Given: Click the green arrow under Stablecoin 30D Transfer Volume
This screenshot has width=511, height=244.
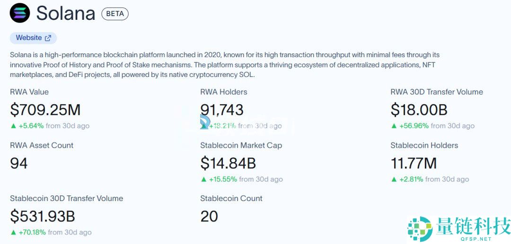Looking at the screenshot, I should pyautogui.click(x=13, y=232).
